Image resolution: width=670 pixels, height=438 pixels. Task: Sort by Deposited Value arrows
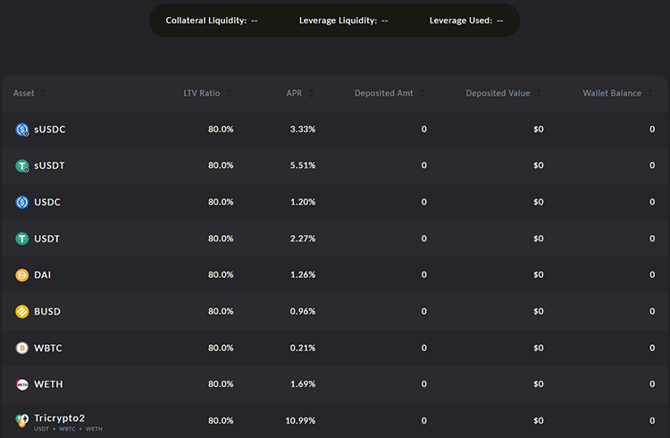point(539,93)
